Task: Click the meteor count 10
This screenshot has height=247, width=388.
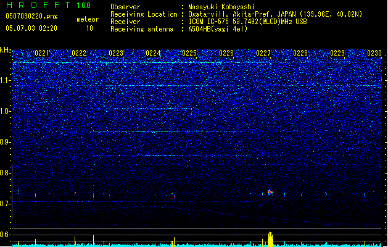Action: (x=89, y=28)
